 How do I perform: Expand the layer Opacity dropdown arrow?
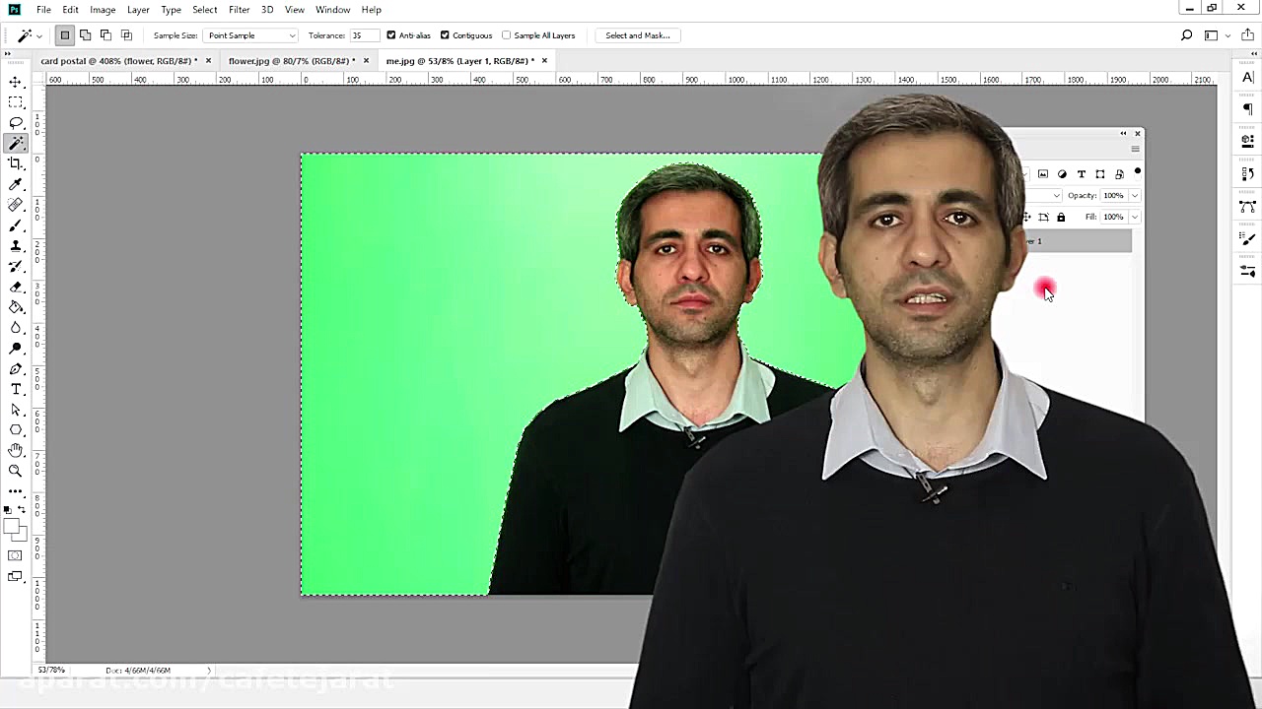pos(1135,196)
